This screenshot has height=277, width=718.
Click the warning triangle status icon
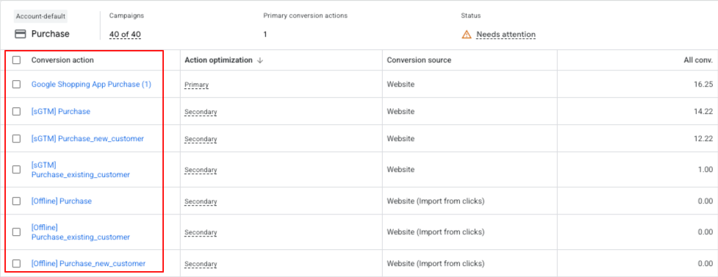point(466,35)
